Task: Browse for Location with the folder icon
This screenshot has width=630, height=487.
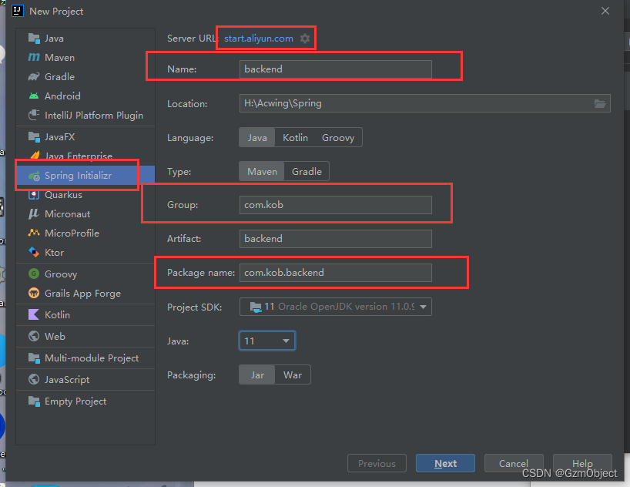Action: point(600,104)
